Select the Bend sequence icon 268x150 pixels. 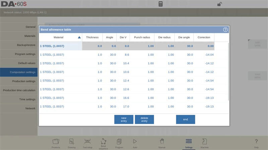click(103, 143)
